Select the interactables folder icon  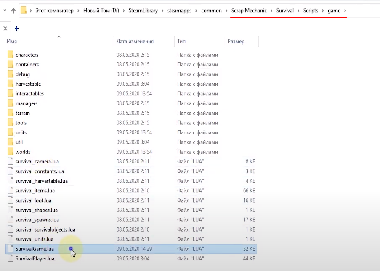[11, 93]
